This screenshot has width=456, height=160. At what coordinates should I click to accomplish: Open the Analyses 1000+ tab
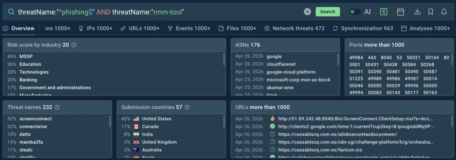(425, 28)
